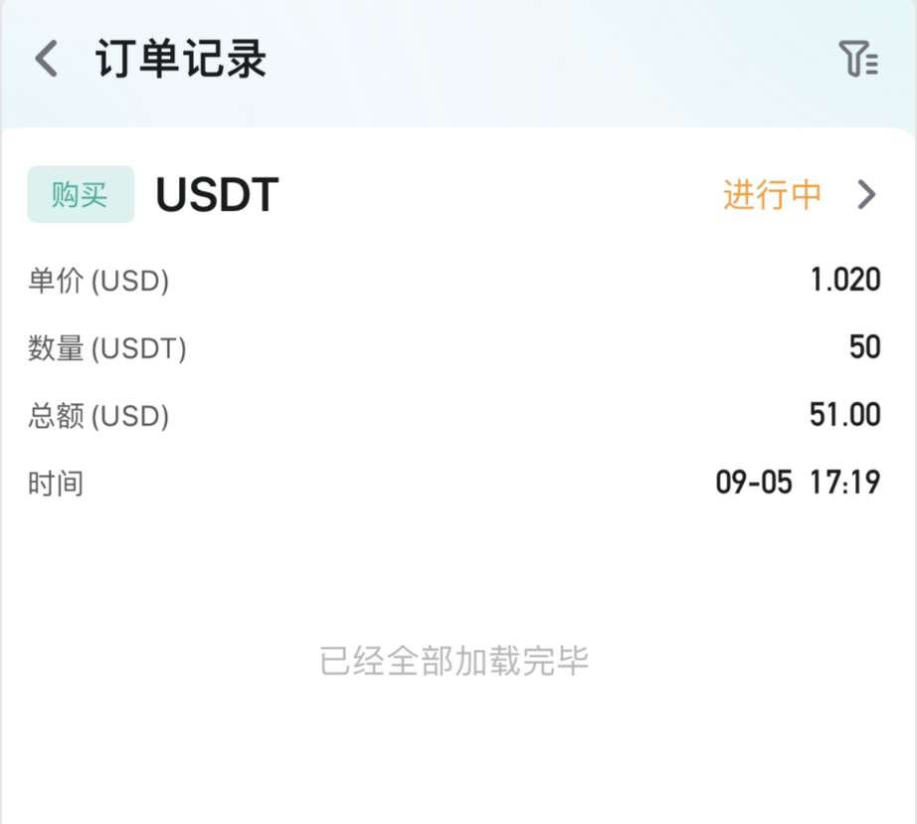Click the 总额 (USD) label
Viewport: 917px width, 824px height.
tap(98, 416)
